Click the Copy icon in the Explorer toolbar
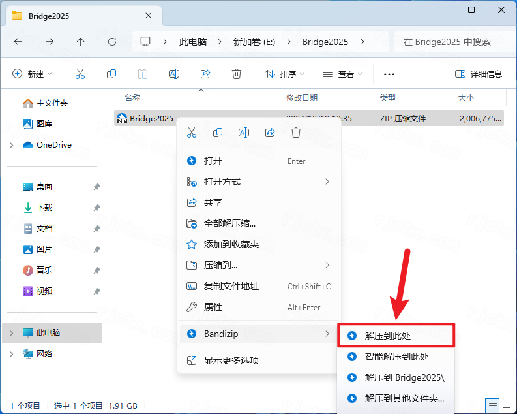The width and height of the screenshot is (517, 414). pyautogui.click(x=111, y=74)
